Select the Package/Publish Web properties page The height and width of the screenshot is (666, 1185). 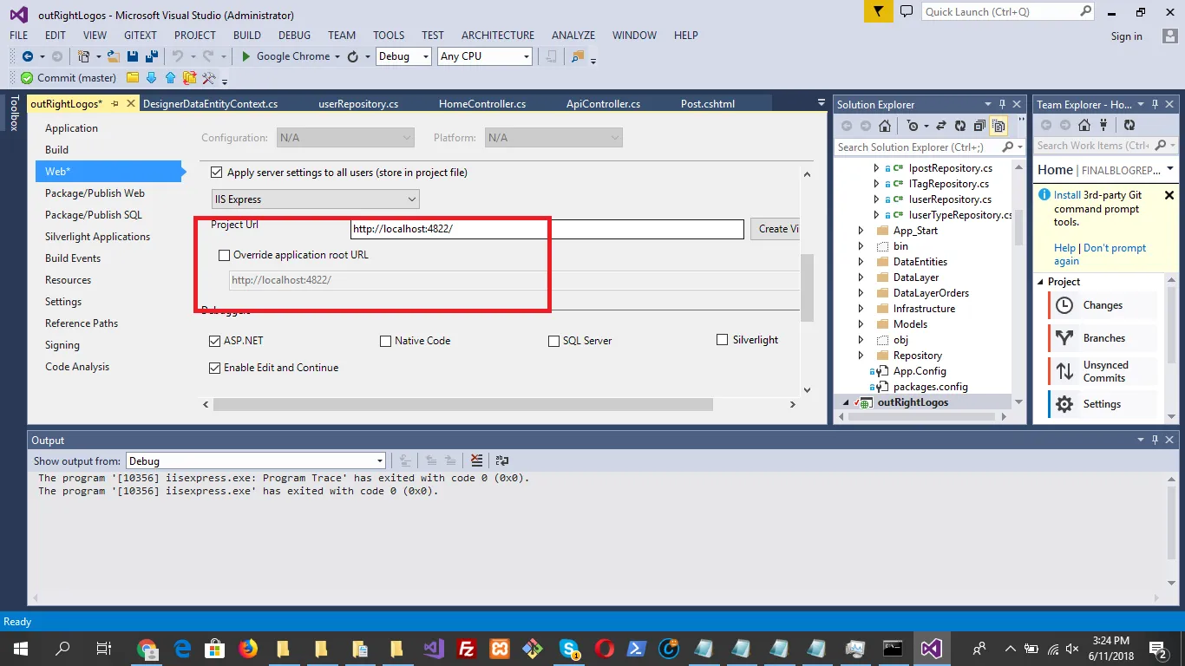[95, 193]
